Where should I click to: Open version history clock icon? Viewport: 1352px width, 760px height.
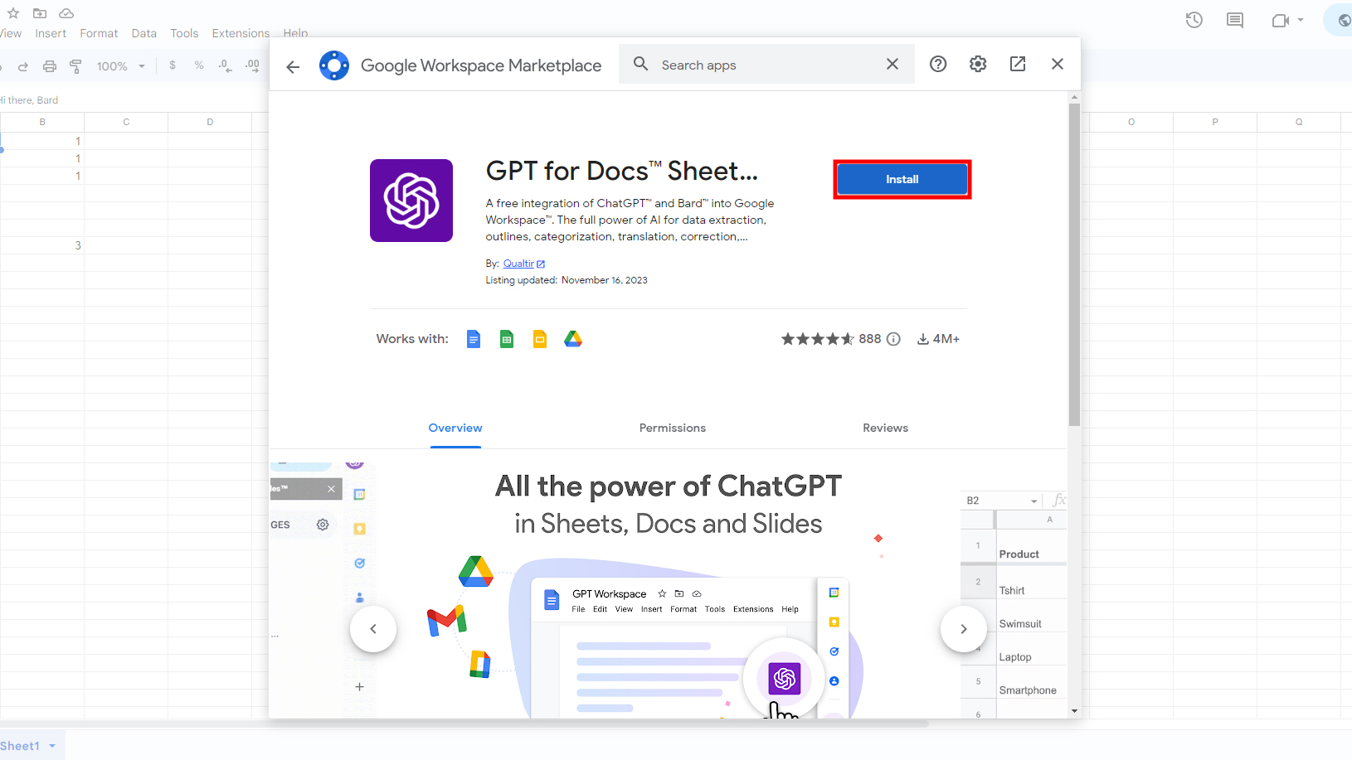(1194, 20)
